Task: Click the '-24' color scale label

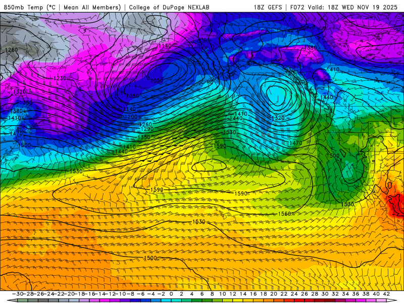Action: coord(48,294)
